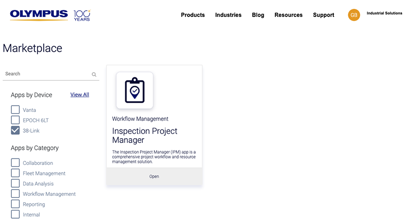Click the search magnifier icon

point(94,75)
